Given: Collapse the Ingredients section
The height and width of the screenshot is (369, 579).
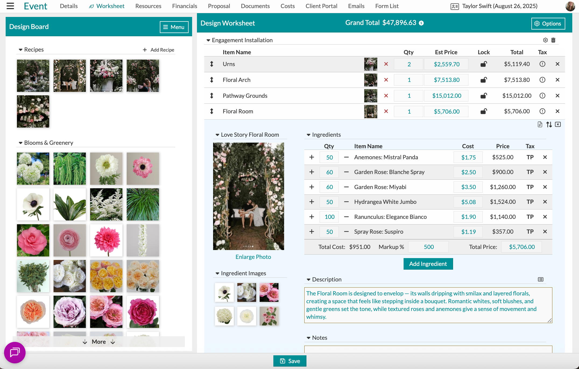Looking at the screenshot, I should click(308, 135).
